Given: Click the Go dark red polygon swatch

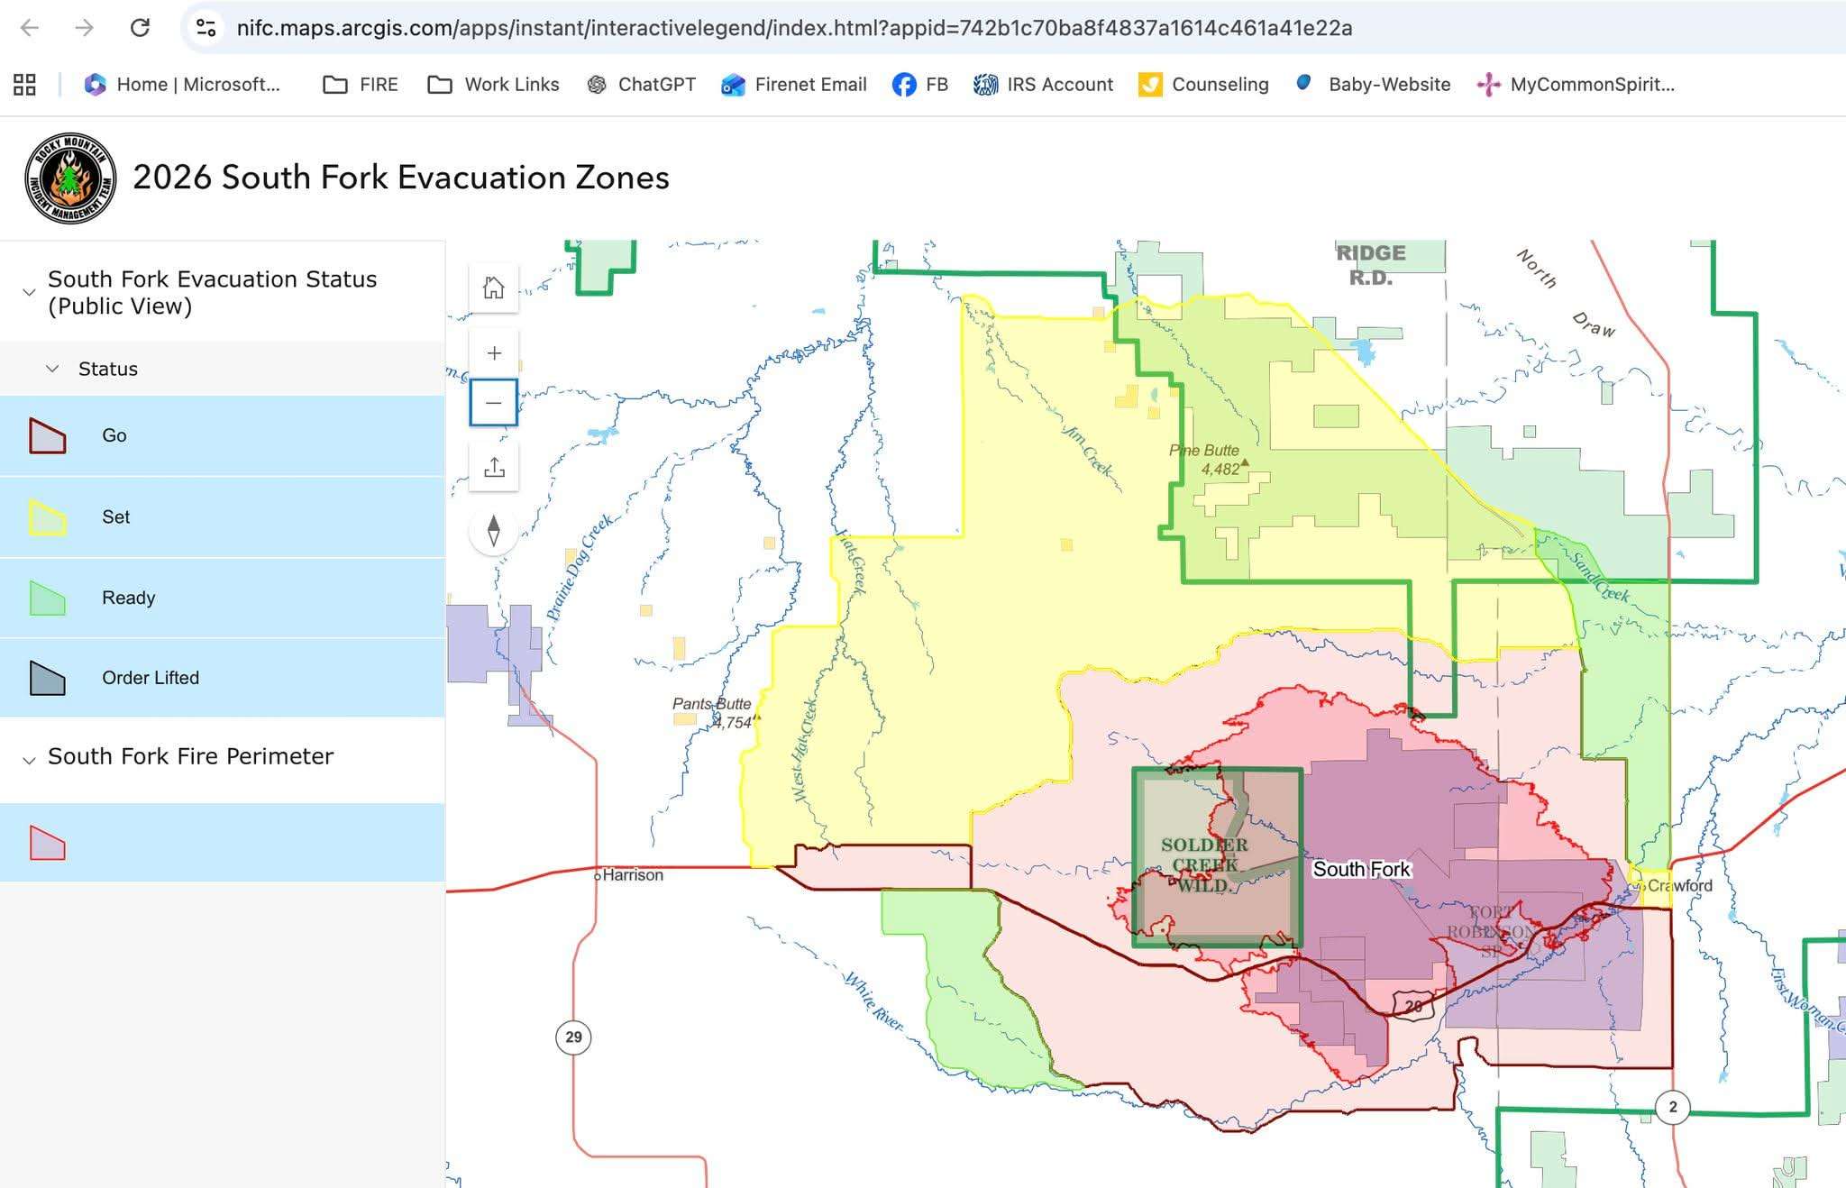Looking at the screenshot, I should [x=47, y=435].
